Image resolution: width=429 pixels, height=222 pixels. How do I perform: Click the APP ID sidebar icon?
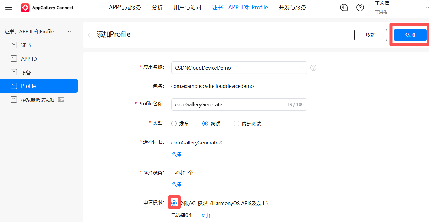(14, 59)
